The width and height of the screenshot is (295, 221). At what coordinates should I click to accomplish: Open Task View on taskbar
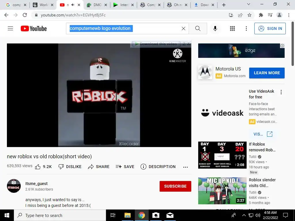coord(113,215)
